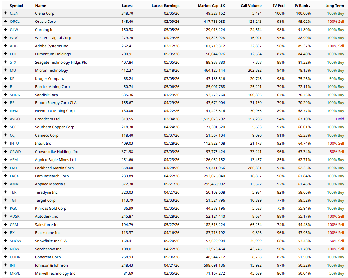
Task: Click the plus icon beside SNDK
Action: [6, 95]
